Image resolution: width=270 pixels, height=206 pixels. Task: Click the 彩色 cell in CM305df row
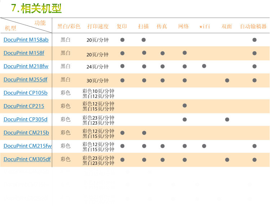(66, 159)
